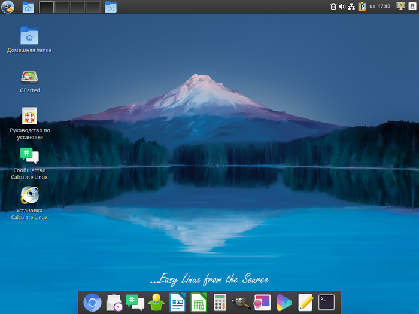The image size is (419, 314).
Task: Click the GParted desktop icon
Action: [x=29, y=77]
